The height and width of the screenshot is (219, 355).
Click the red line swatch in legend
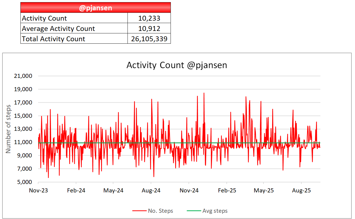[139, 211]
